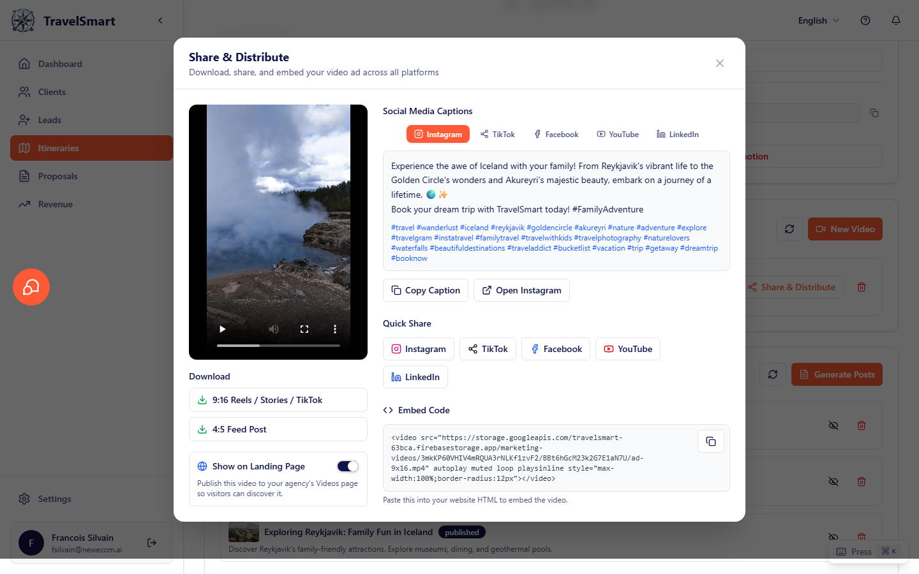Switch to the YouTube caption tab
Viewport: 919px width, 574px height.
tap(618, 134)
